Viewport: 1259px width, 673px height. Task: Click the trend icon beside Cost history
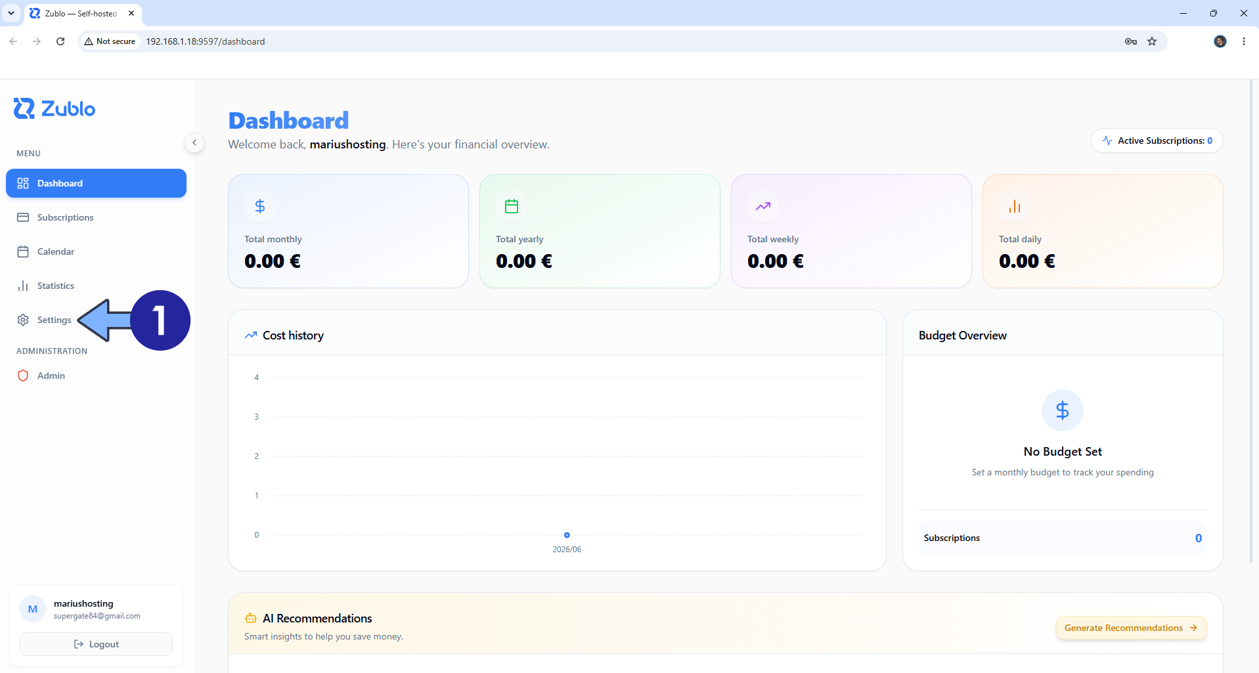coord(251,336)
